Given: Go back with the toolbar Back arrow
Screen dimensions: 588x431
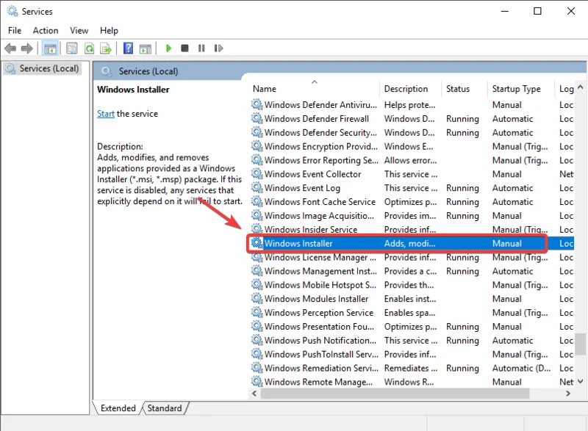Looking at the screenshot, I should point(10,48).
